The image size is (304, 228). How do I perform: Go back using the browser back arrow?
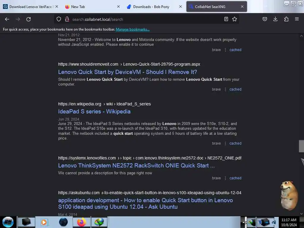7,19
